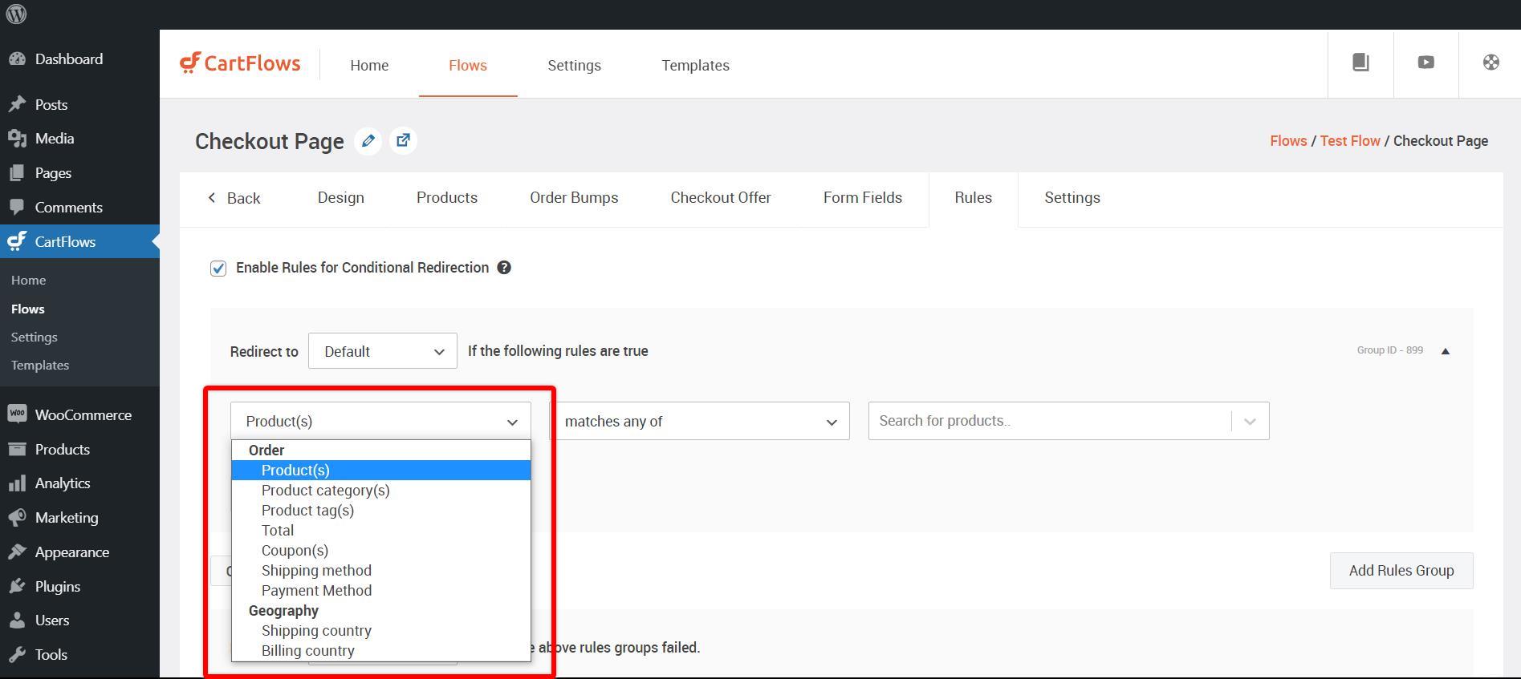The width and height of the screenshot is (1521, 679).
Task: Open the 'matches any of' operator dropdown
Action: coord(699,422)
